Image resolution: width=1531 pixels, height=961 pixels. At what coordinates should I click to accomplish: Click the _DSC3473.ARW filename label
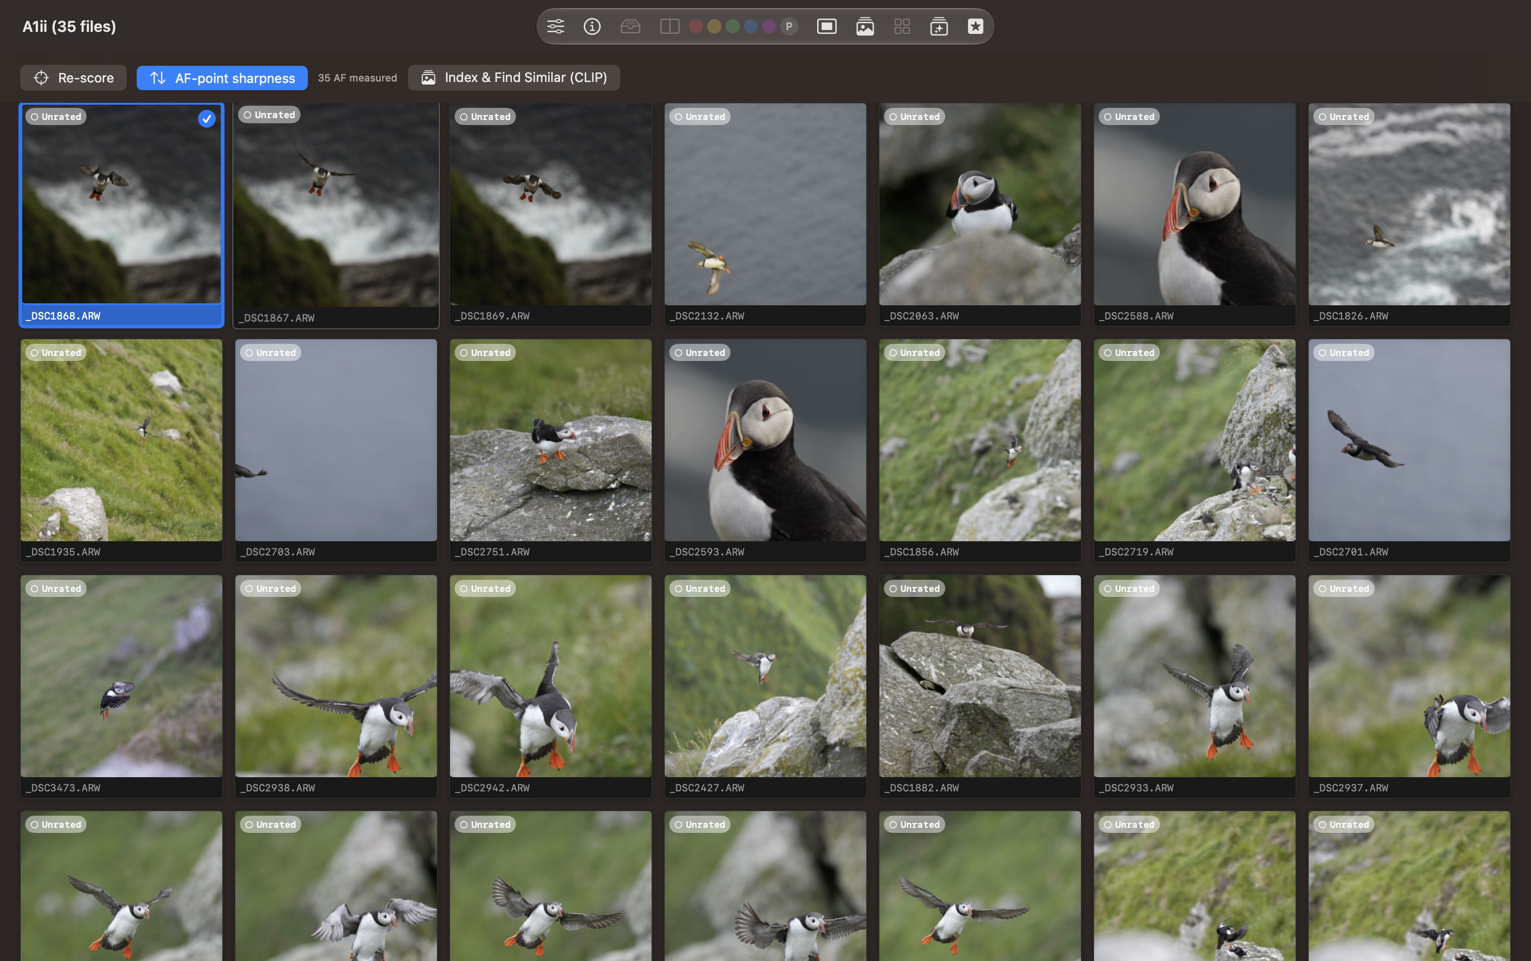pyautogui.click(x=63, y=787)
